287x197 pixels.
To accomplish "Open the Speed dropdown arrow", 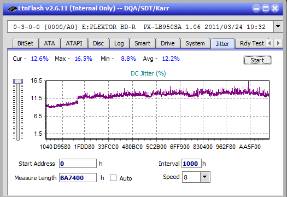I will tap(205, 177).
